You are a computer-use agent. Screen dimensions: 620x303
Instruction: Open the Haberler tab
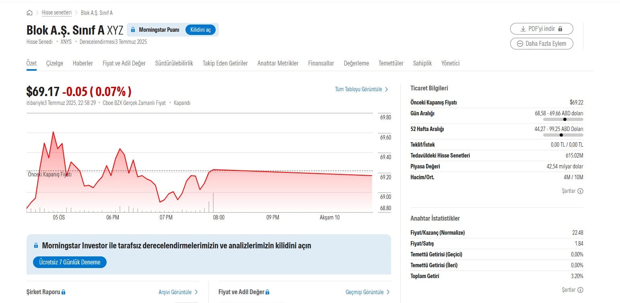(x=83, y=63)
